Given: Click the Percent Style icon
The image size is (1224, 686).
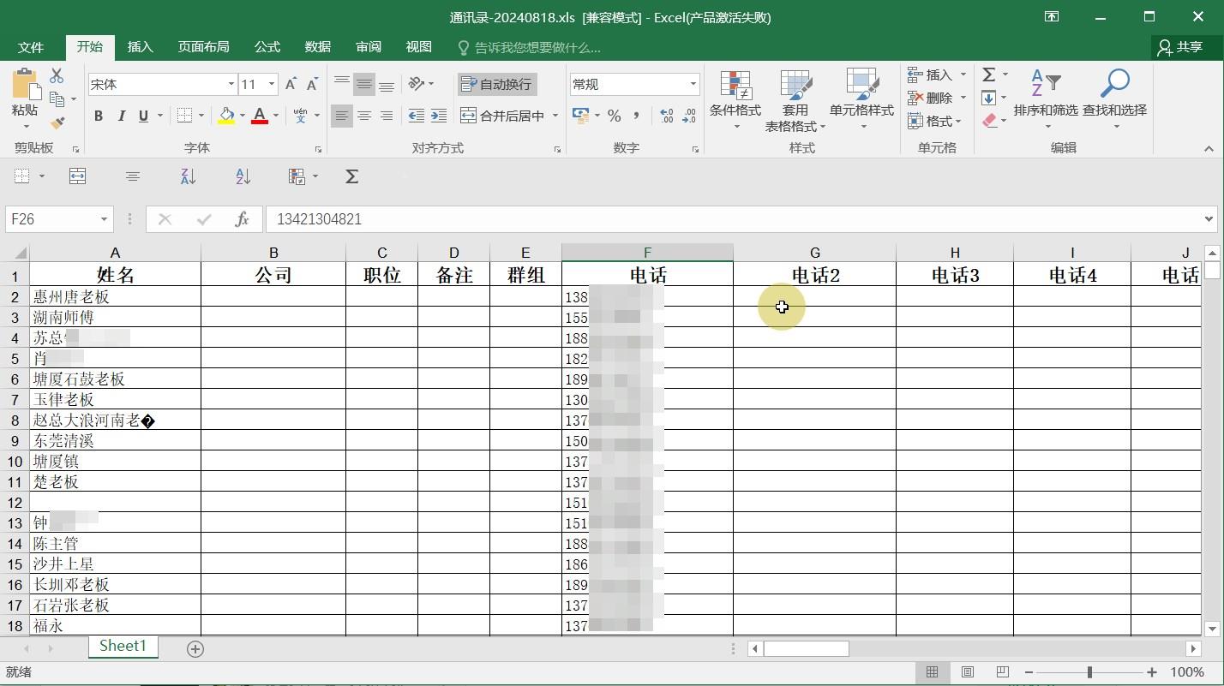Looking at the screenshot, I should click(x=614, y=116).
